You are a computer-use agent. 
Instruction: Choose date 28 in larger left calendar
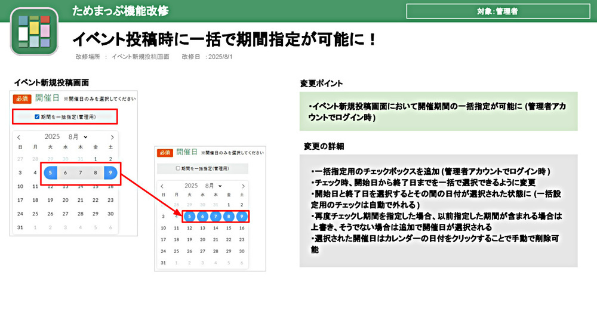point(81,214)
